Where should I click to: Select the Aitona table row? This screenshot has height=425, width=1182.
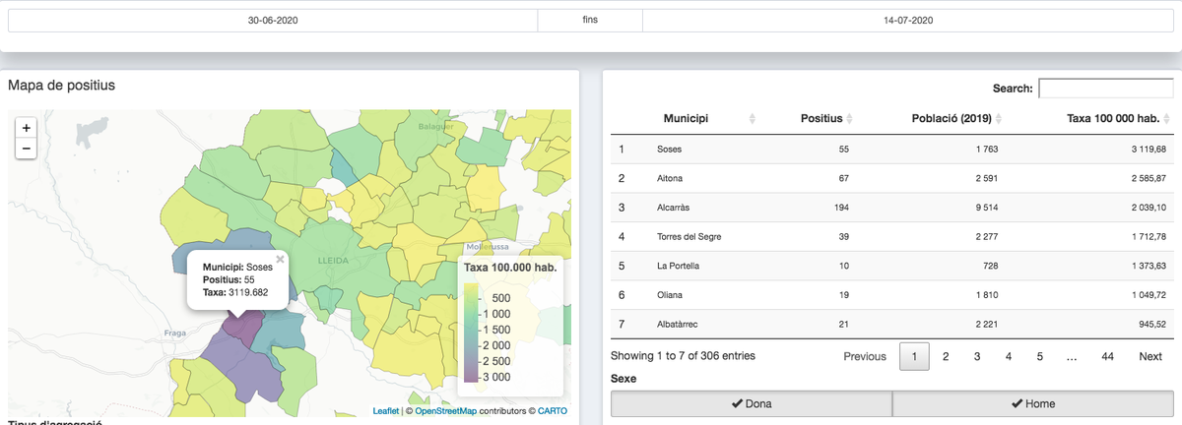(x=892, y=179)
